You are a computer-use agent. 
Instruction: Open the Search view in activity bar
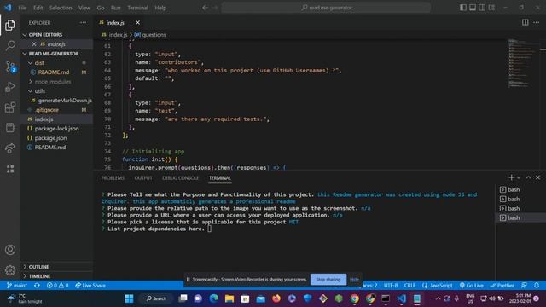click(10, 45)
